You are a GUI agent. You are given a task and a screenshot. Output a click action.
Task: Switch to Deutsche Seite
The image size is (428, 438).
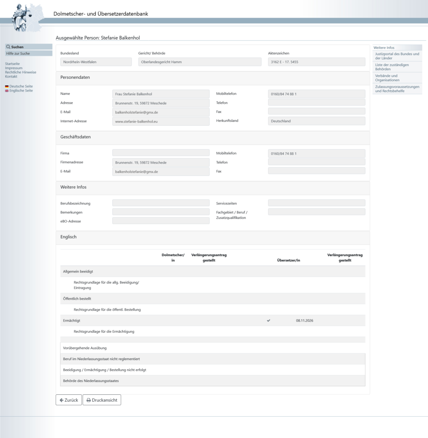[21, 86]
